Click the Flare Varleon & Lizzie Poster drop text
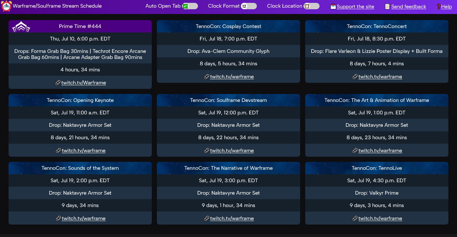 point(377,51)
